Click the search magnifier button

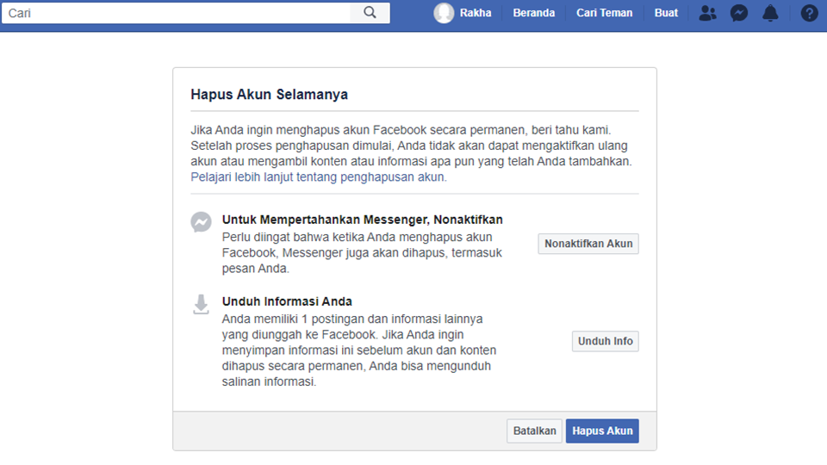point(370,13)
